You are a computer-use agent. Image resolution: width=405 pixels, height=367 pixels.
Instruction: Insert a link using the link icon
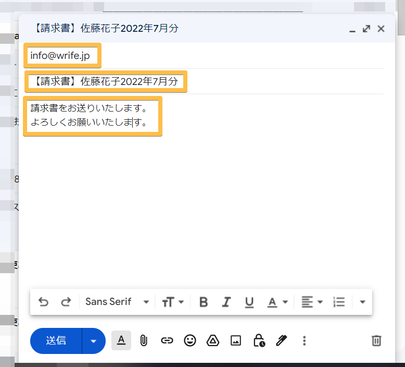pos(167,341)
